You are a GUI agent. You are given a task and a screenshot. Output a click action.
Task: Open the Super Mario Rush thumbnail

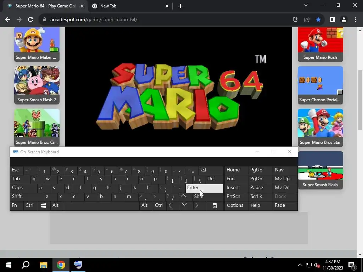coord(320,44)
